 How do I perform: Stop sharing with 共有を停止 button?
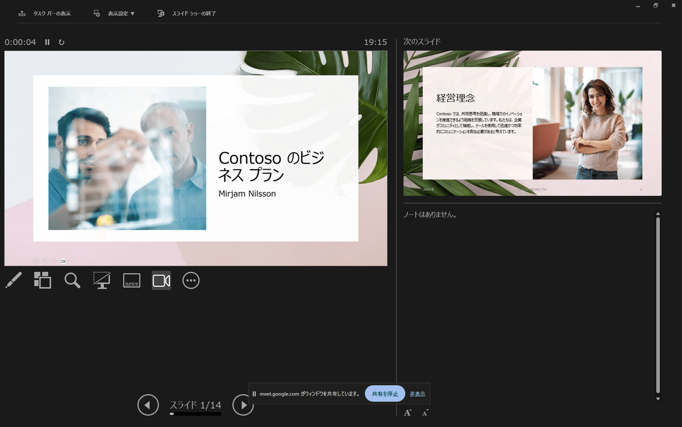385,393
